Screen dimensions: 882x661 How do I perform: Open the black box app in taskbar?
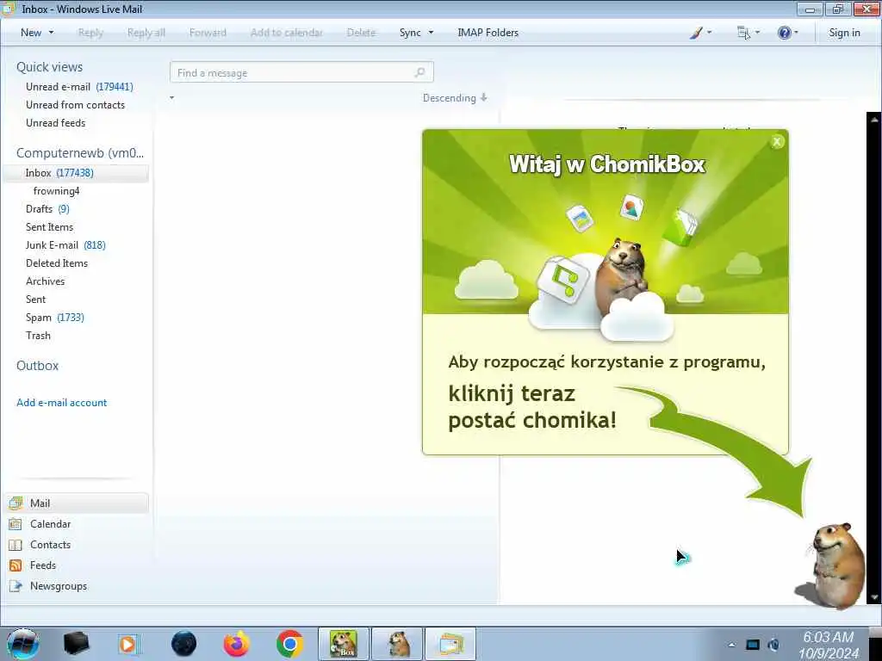point(76,644)
